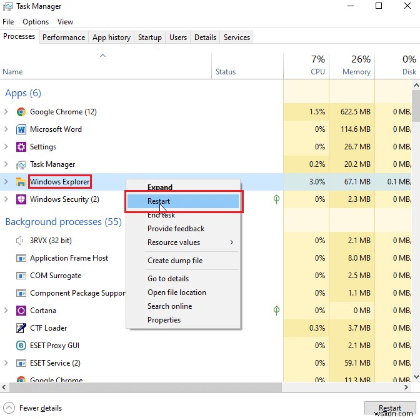Click the vertical scrollbar down arrow
This screenshot has height=420, width=420.
point(416,377)
